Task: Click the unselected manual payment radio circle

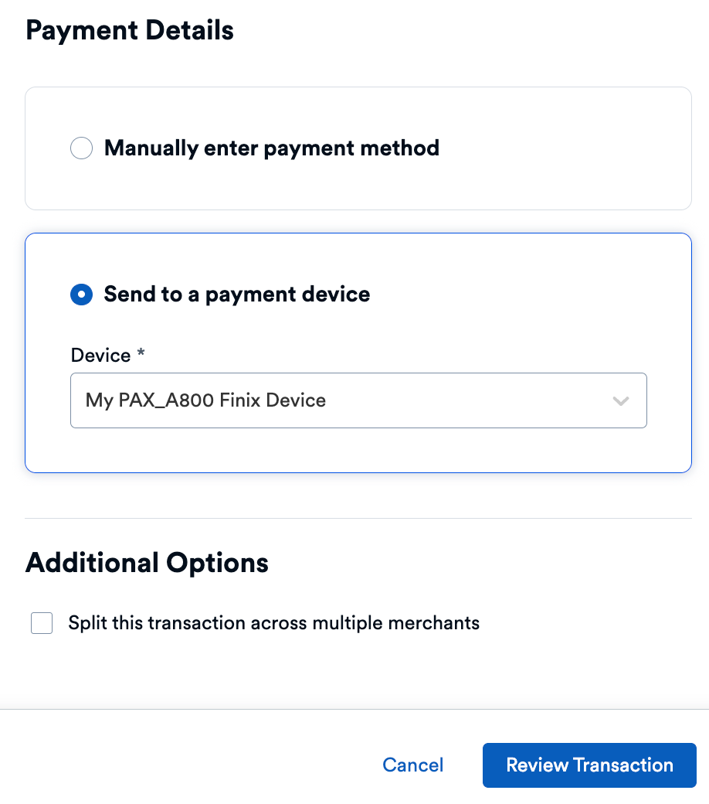Action: coord(81,148)
